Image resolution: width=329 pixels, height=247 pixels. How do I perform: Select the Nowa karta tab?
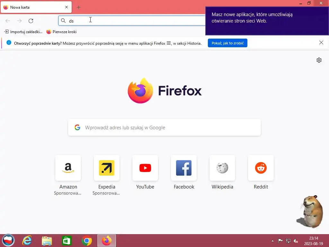coord(36,7)
